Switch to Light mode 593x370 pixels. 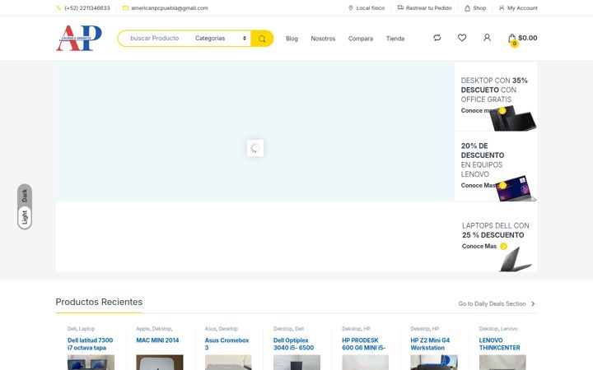[x=25, y=217]
